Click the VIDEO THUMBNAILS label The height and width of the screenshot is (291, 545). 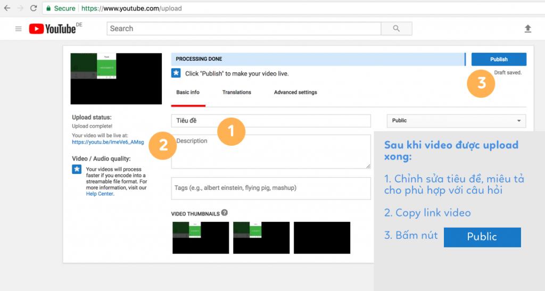tap(195, 214)
